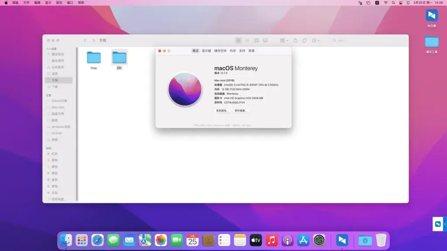Open the 内存 tab in About This Mac
The height and width of the screenshot is (251, 447).
click(233, 51)
